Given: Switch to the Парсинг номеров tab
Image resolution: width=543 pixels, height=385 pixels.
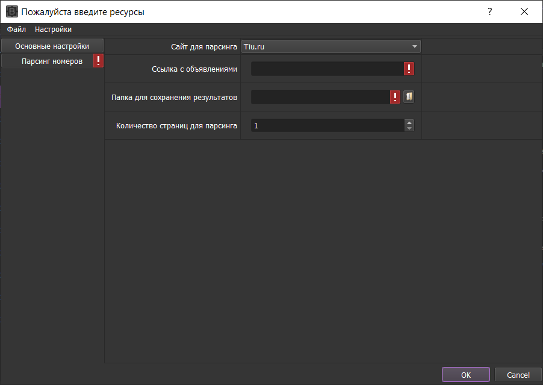Looking at the screenshot, I should pos(47,61).
